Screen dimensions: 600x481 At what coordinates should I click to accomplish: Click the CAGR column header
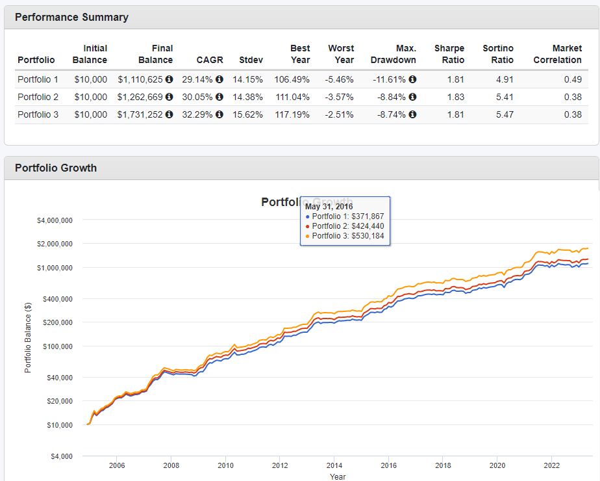click(x=210, y=60)
